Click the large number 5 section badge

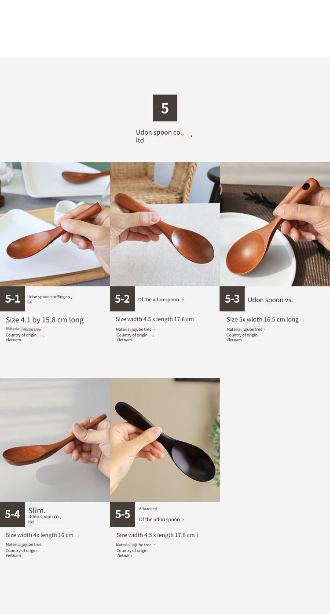tap(165, 108)
